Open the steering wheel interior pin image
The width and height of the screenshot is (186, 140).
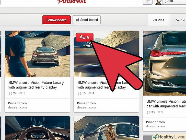click(37, 128)
